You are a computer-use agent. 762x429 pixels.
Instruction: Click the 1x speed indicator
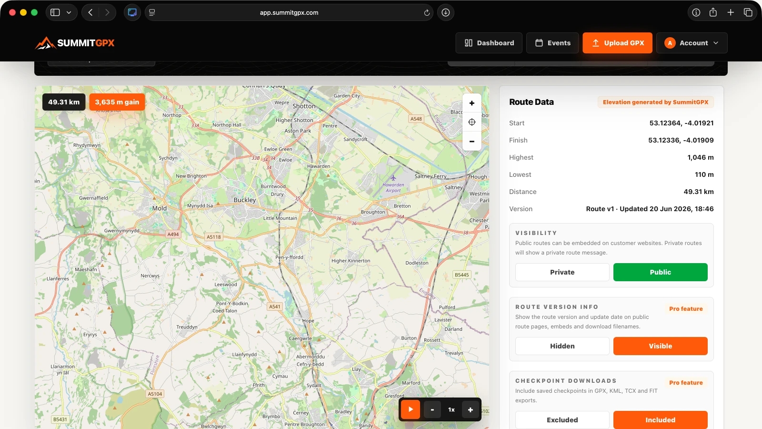(x=451, y=409)
